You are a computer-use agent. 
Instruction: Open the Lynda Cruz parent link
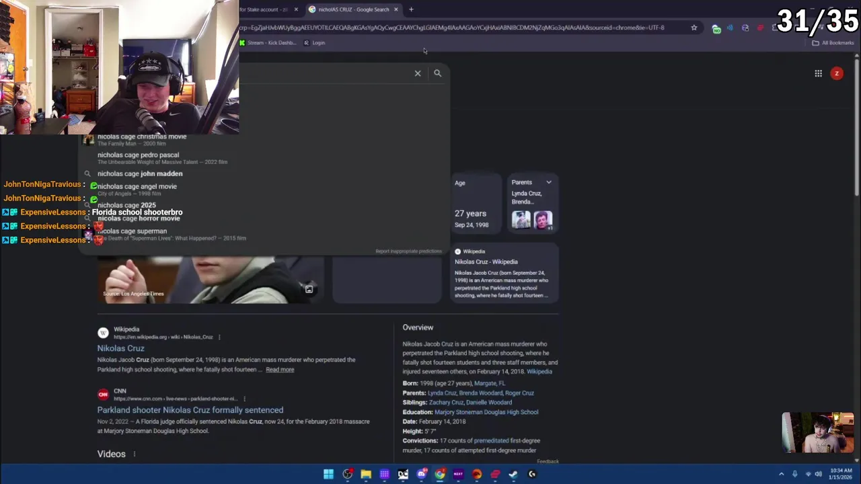click(x=442, y=393)
